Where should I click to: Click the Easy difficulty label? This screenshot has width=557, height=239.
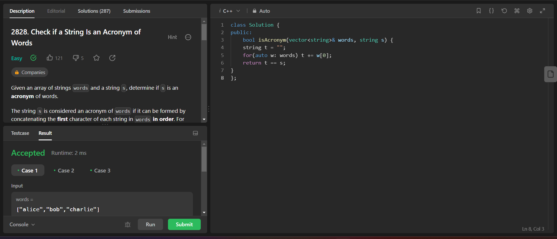point(17,58)
